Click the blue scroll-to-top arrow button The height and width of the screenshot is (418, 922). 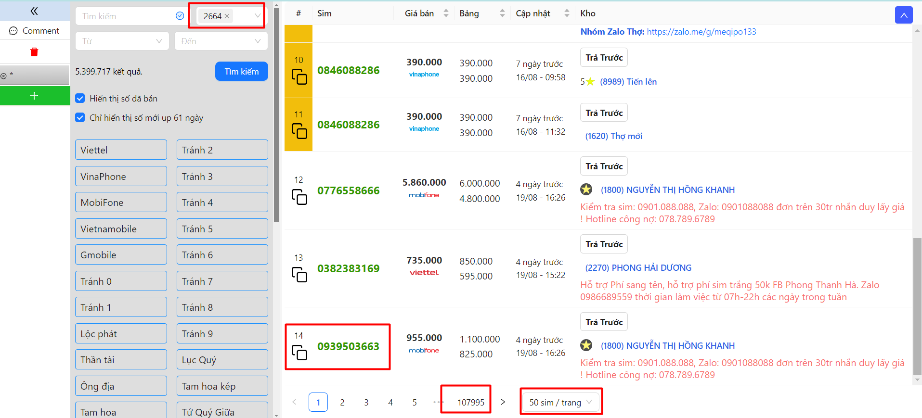click(904, 15)
